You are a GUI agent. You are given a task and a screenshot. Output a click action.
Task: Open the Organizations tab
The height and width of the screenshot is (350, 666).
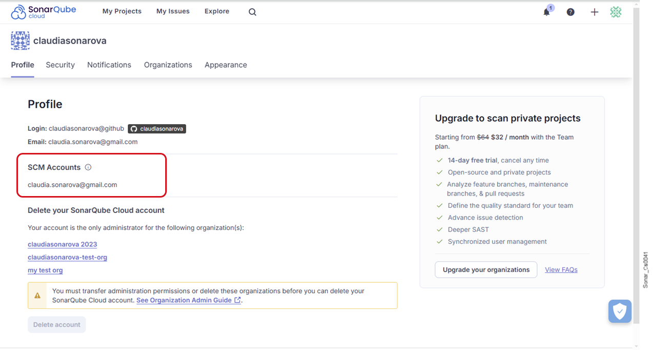pyautogui.click(x=168, y=65)
